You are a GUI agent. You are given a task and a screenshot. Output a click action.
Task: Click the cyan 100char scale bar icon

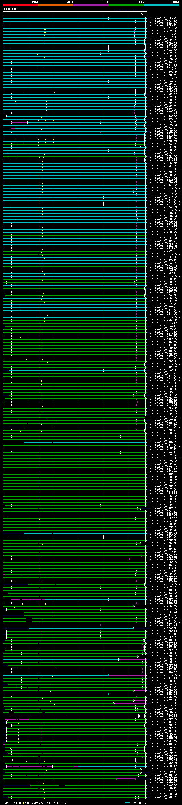pyautogui.click(x=127, y=803)
